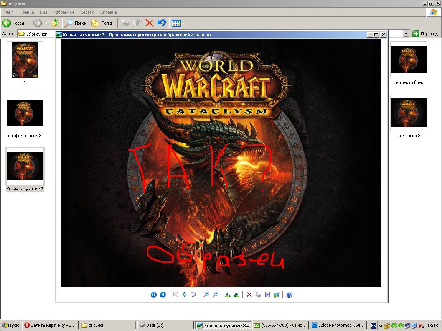The height and width of the screenshot is (331, 442).
Task: Save image copy with floppy icon
Action: tap(267, 295)
